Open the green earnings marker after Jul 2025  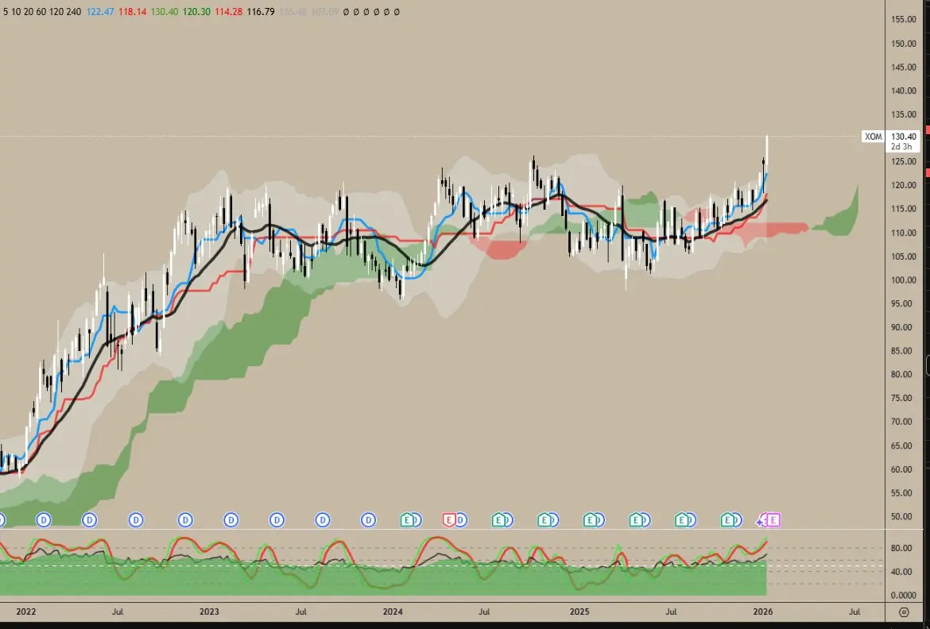click(682, 520)
